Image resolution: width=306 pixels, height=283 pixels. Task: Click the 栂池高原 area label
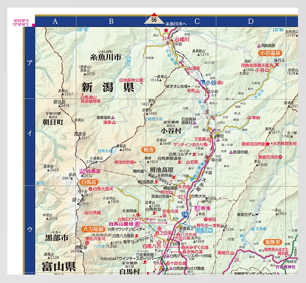click(161, 169)
